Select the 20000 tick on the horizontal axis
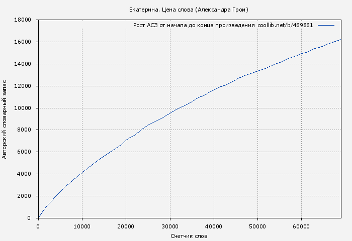352x241 pixels. 126,226
